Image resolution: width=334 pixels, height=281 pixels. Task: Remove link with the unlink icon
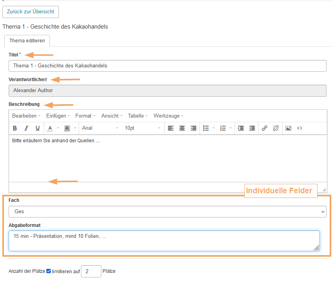click(x=275, y=128)
